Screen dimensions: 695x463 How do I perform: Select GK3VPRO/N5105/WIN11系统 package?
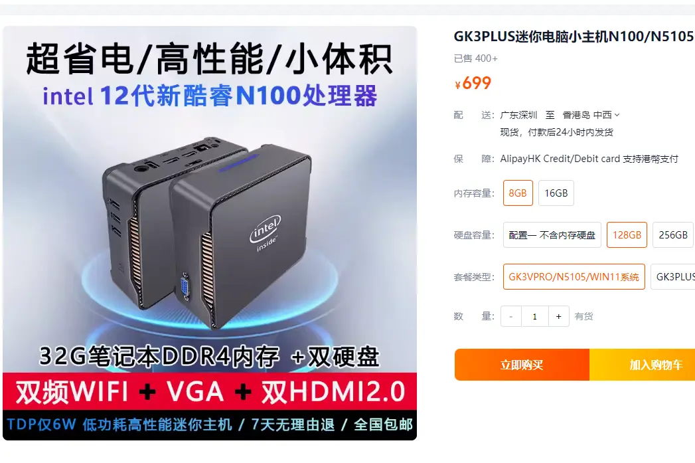[x=574, y=277]
